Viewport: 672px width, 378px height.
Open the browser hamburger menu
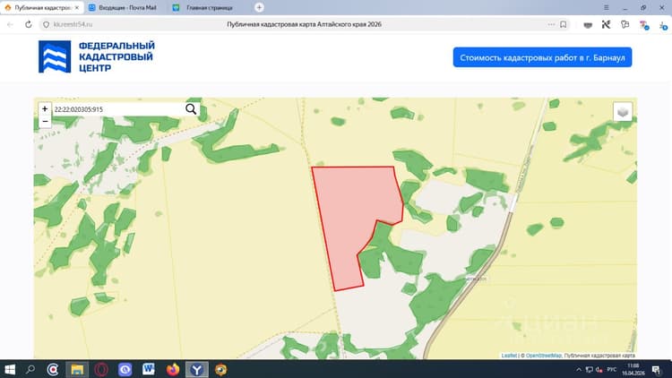(x=606, y=7)
